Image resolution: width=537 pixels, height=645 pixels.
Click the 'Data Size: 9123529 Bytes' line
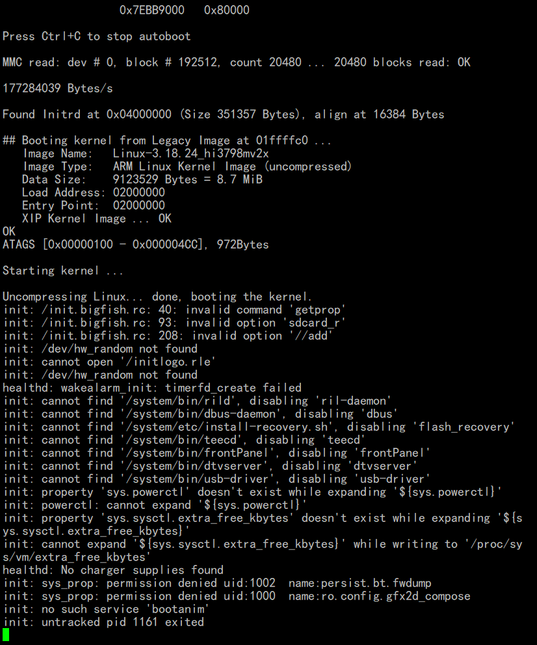(142, 180)
